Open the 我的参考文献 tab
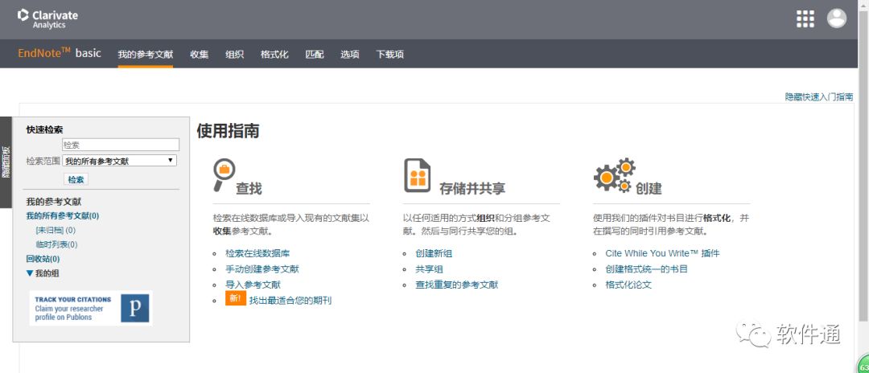 point(145,54)
